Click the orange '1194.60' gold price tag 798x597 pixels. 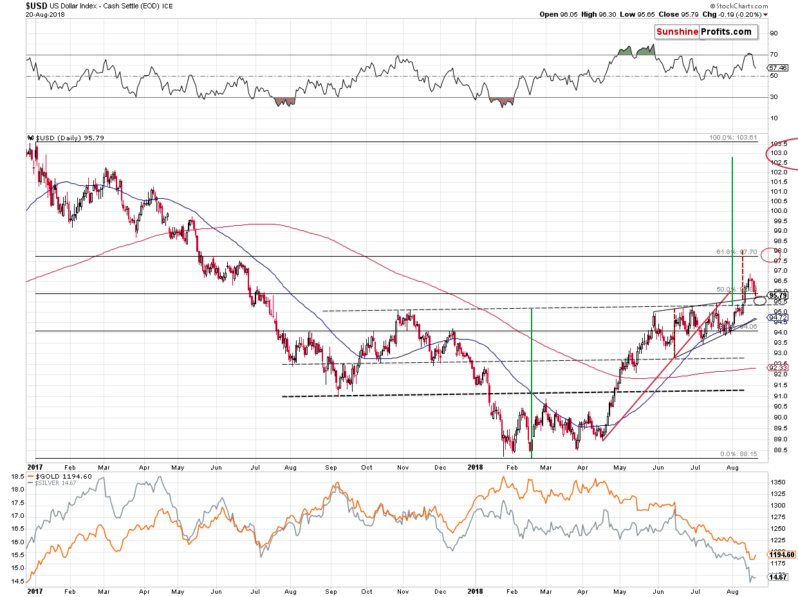coord(783,555)
